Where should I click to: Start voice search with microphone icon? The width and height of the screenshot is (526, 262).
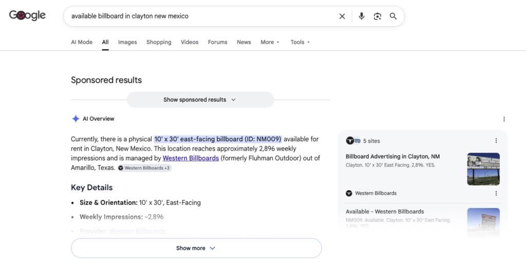[x=361, y=16]
